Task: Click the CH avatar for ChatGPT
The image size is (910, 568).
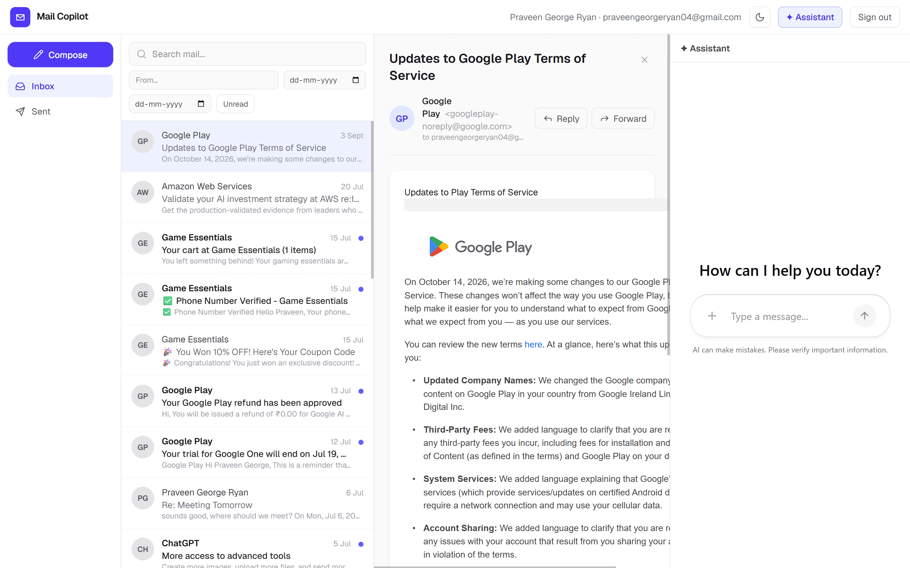Action: 143,549
